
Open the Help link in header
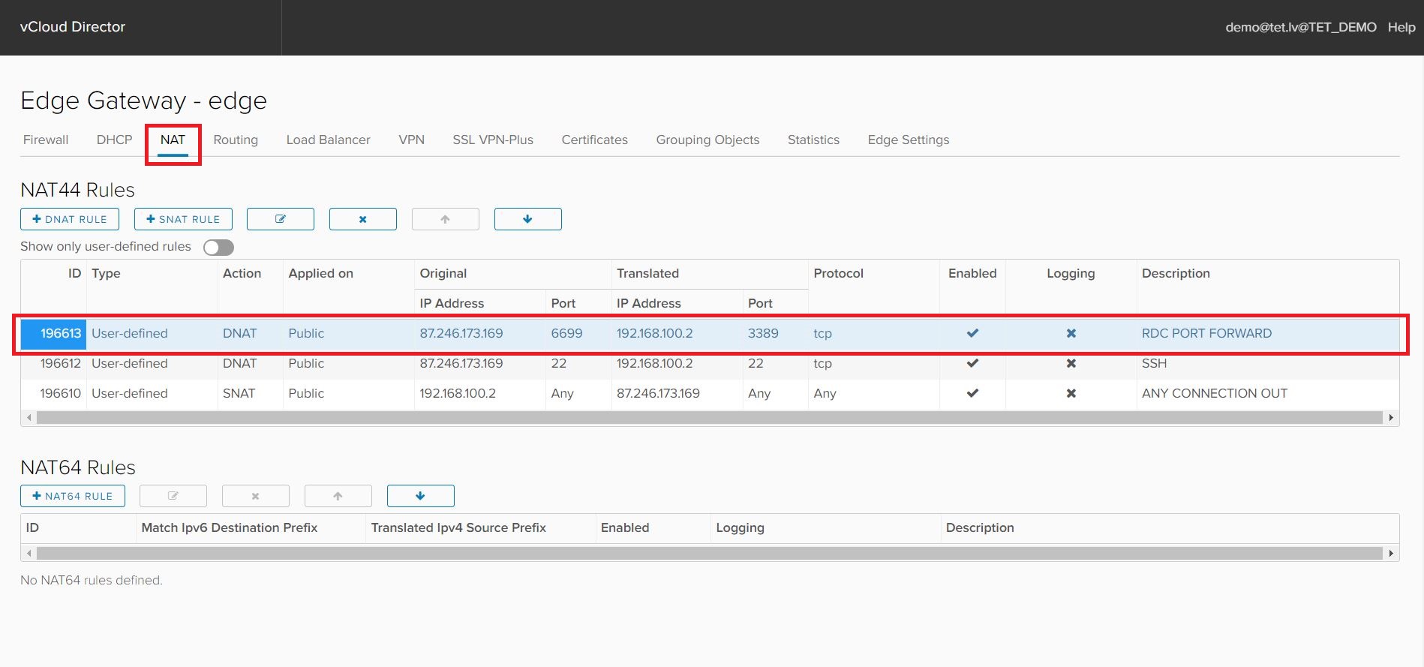point(1401,27)
